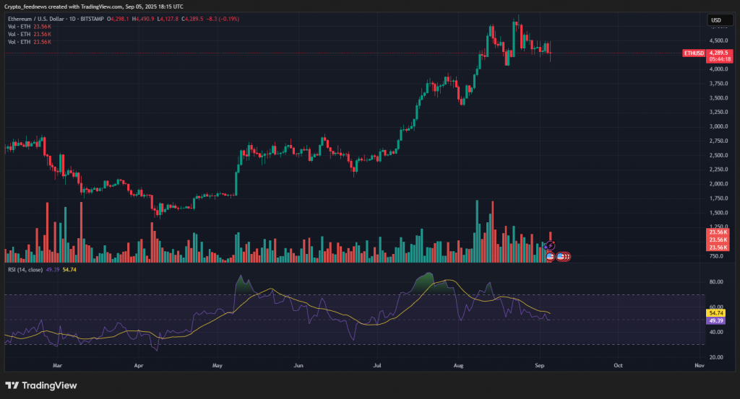
Task: Click the TradingView logo at bottom left
Action: tap(41, 385)
